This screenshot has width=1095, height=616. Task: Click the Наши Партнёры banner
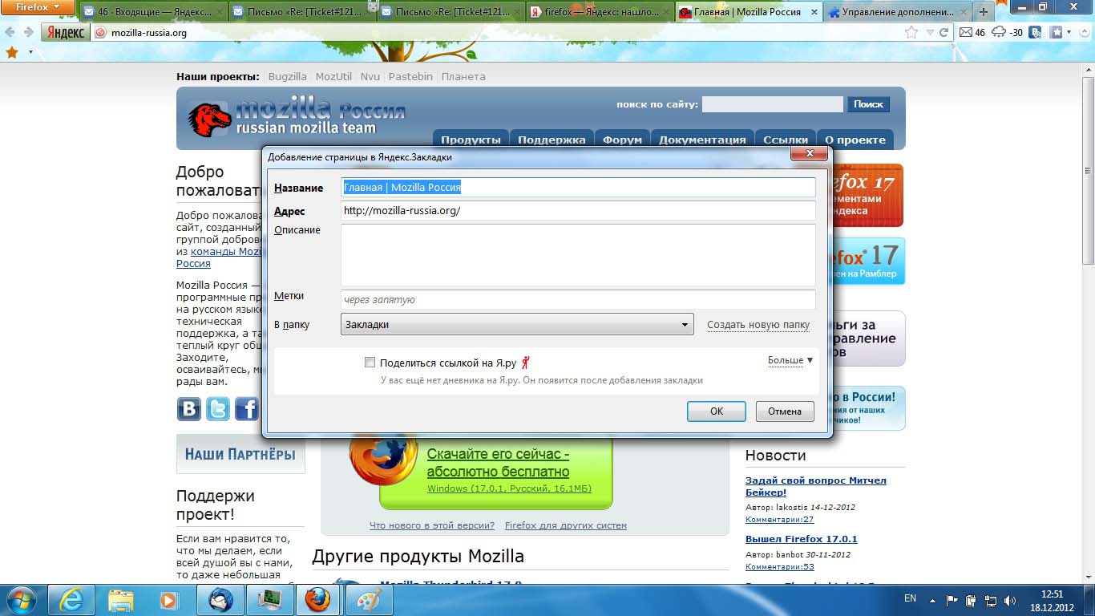click(240, 455)
